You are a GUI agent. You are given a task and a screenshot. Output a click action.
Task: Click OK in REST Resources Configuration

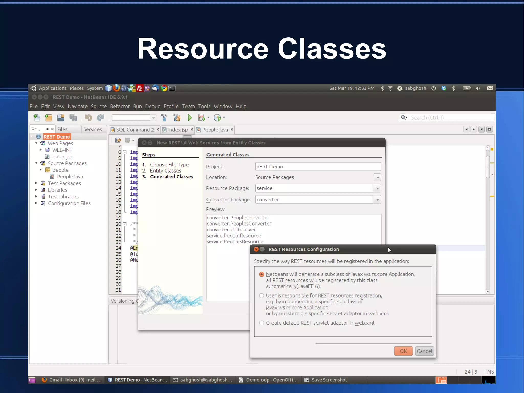pos(403,351)
